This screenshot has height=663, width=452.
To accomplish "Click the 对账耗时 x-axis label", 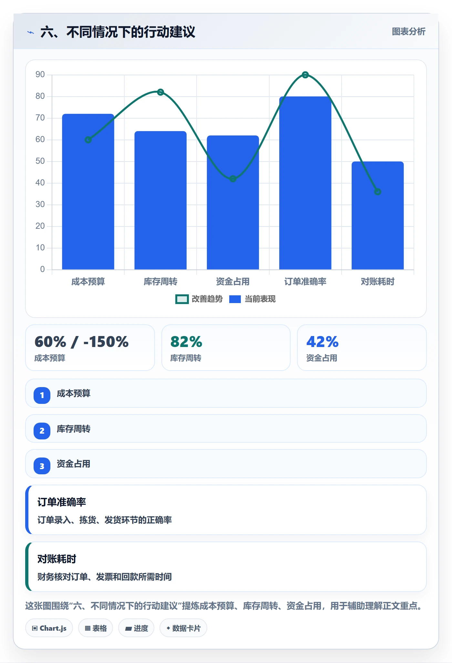I will click(x=378, y=282).
